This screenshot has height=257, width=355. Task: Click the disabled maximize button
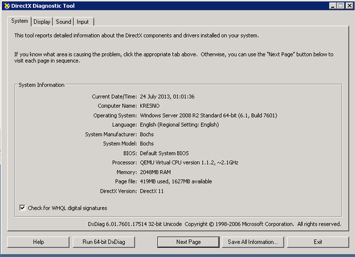[341, 6]
